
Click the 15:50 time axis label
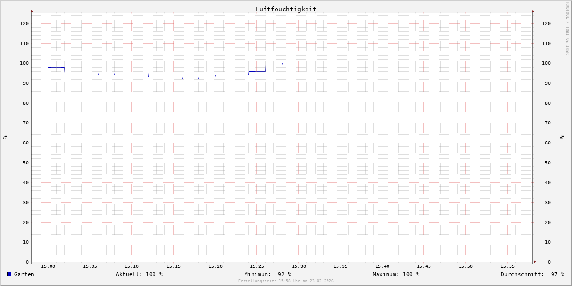(x=466, y=266)
